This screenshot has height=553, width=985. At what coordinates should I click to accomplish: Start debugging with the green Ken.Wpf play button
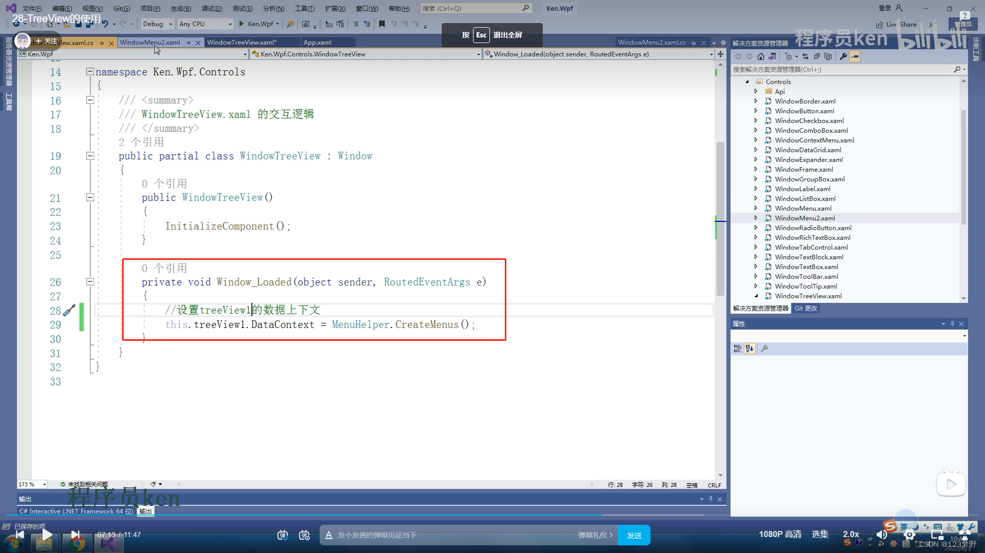[258, 24]
